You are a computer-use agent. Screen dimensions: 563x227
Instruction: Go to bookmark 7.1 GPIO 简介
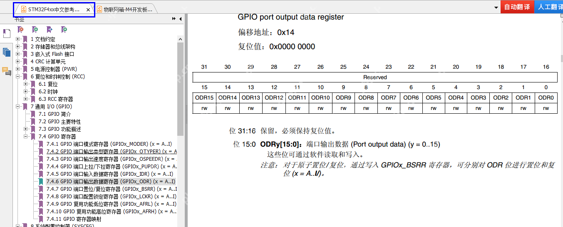[x=55, y=114]
